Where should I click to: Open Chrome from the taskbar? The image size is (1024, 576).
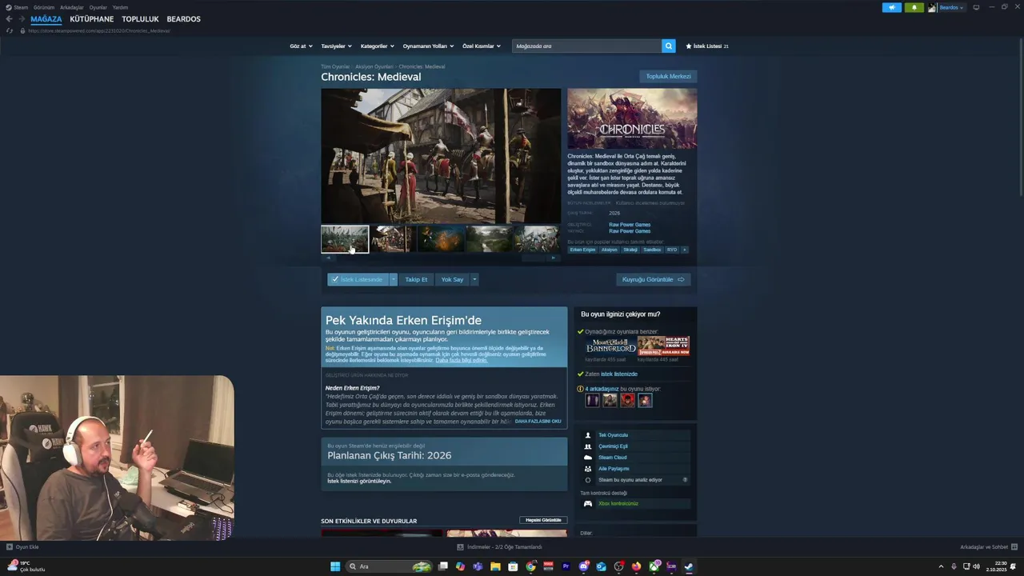pyautogui.click(x=530, y=566)
